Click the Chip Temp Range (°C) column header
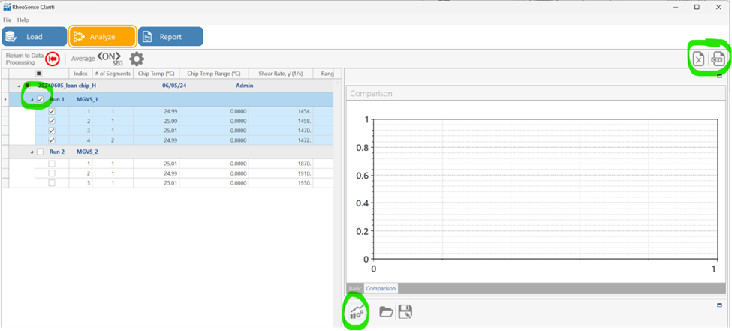 click(214, 74)
